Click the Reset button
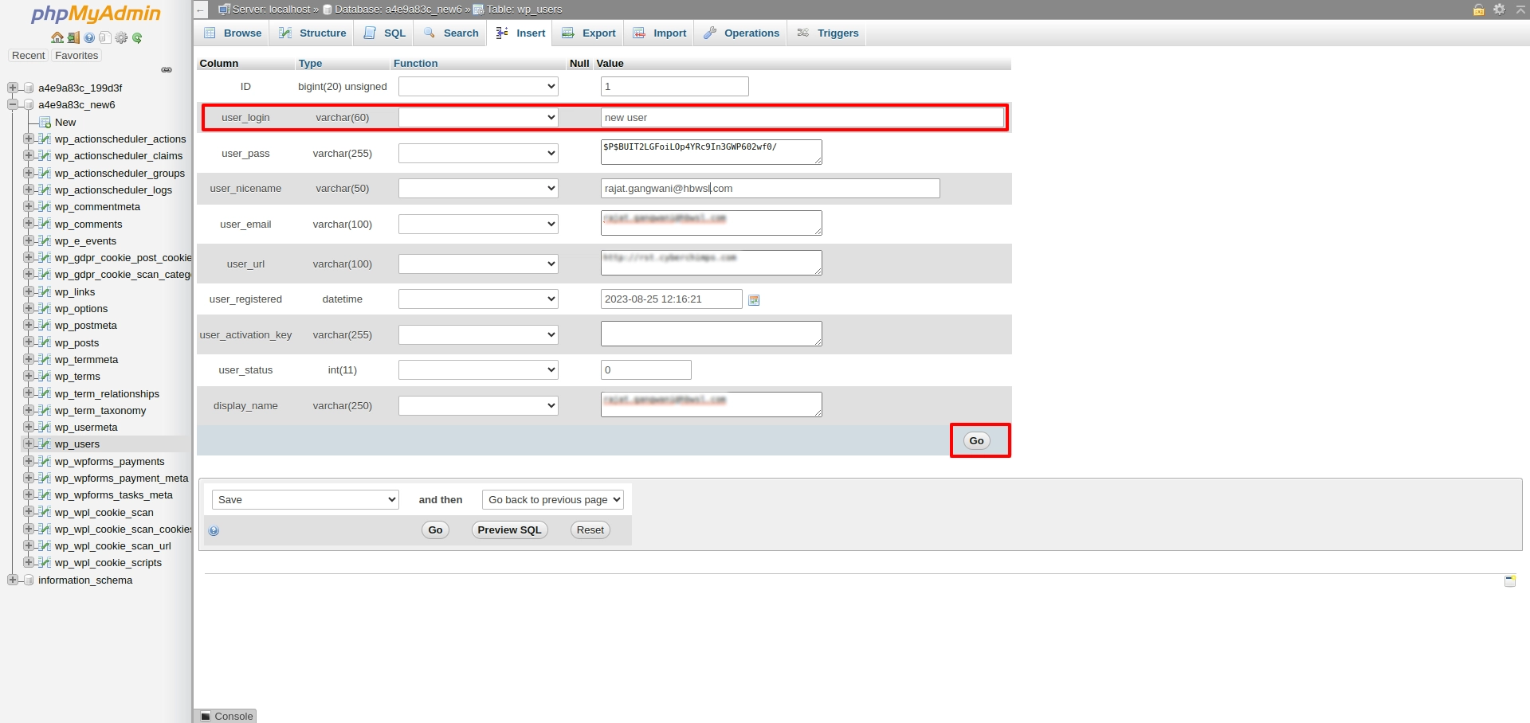 point(590,530)
